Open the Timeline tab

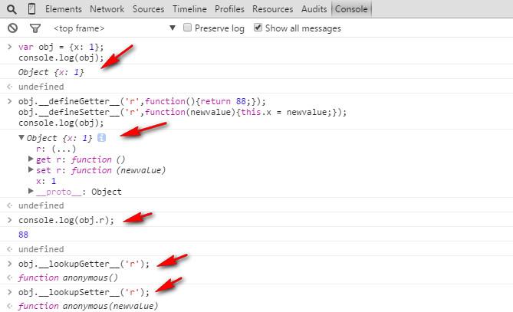pos(189,9)
